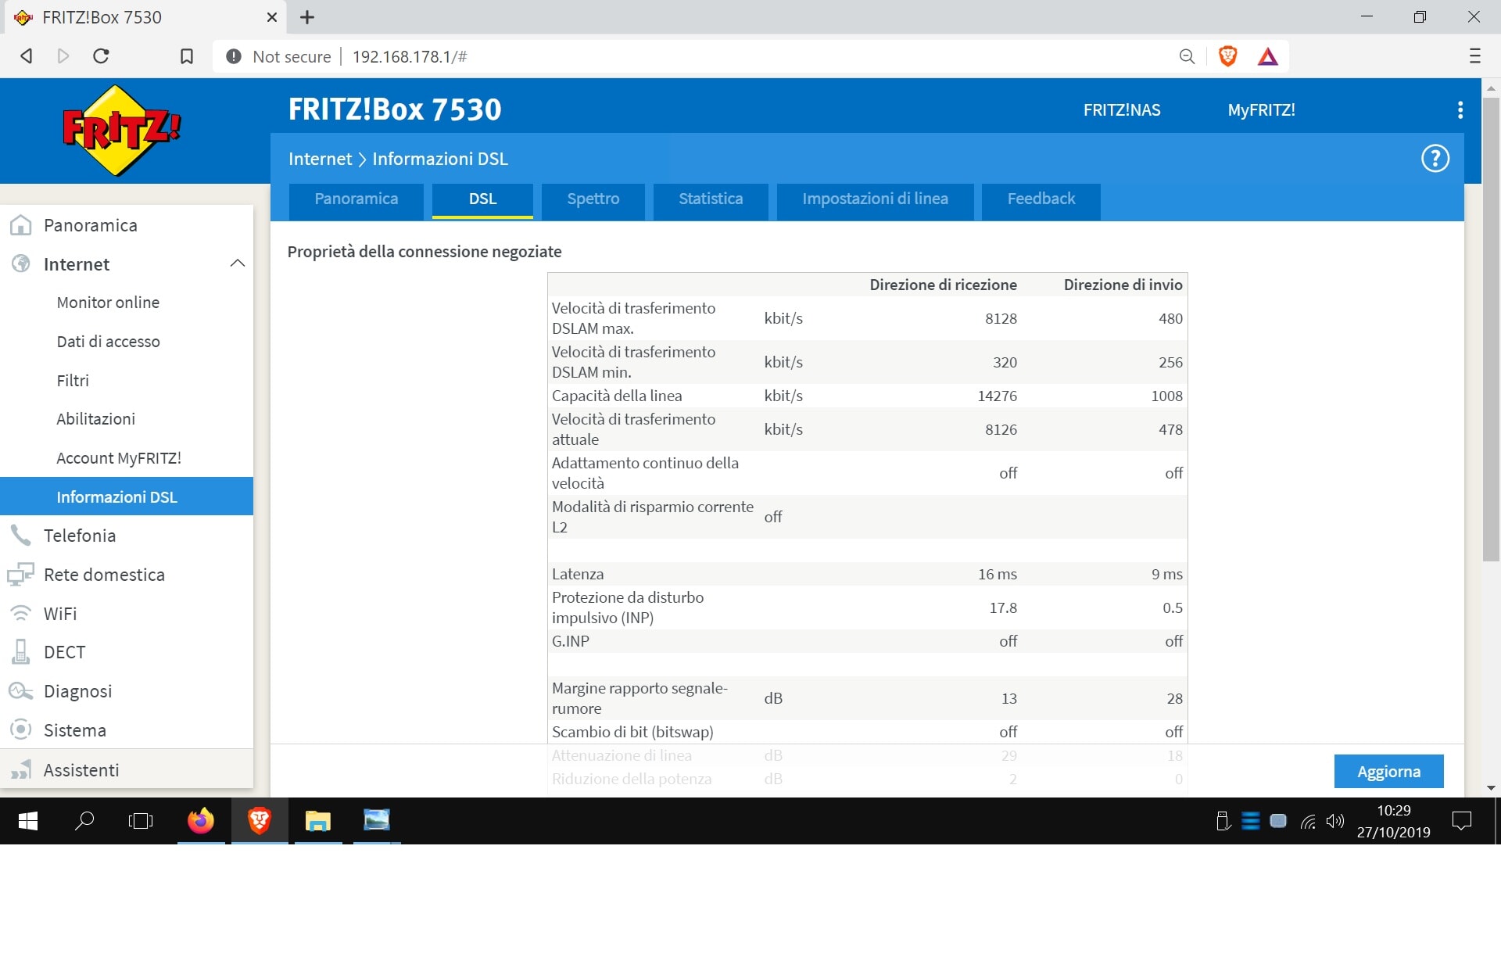Image resolution: width=1501 pixels, height=957 pixels.
Task: Click the scrollbar down arrow
Action: pos(1491,788)
